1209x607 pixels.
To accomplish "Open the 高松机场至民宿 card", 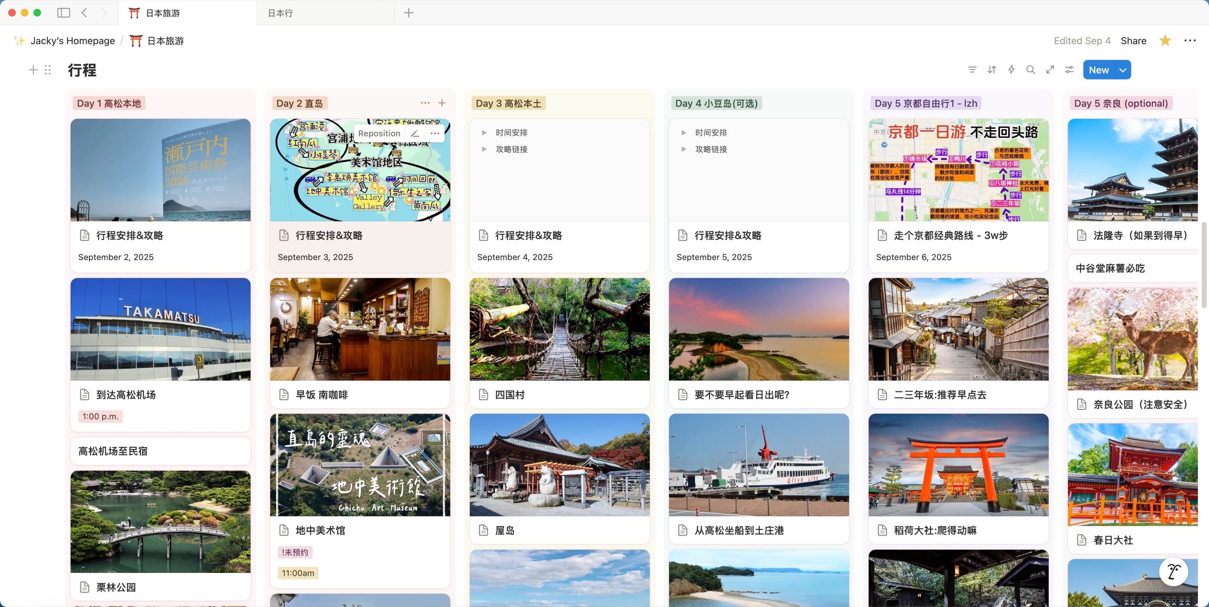I will [161, 451].
